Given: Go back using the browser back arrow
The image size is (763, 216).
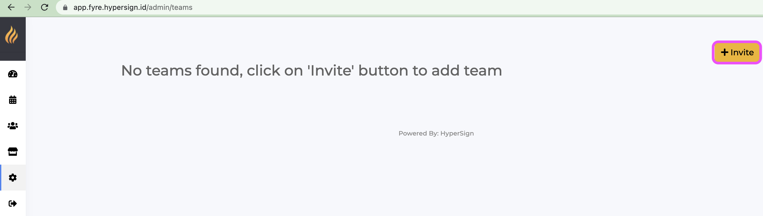Looking at the screenshot, I should [11, 7].
